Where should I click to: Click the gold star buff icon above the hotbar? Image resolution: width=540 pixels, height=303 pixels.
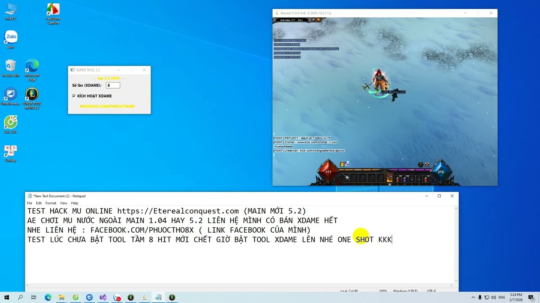[342, 164]
